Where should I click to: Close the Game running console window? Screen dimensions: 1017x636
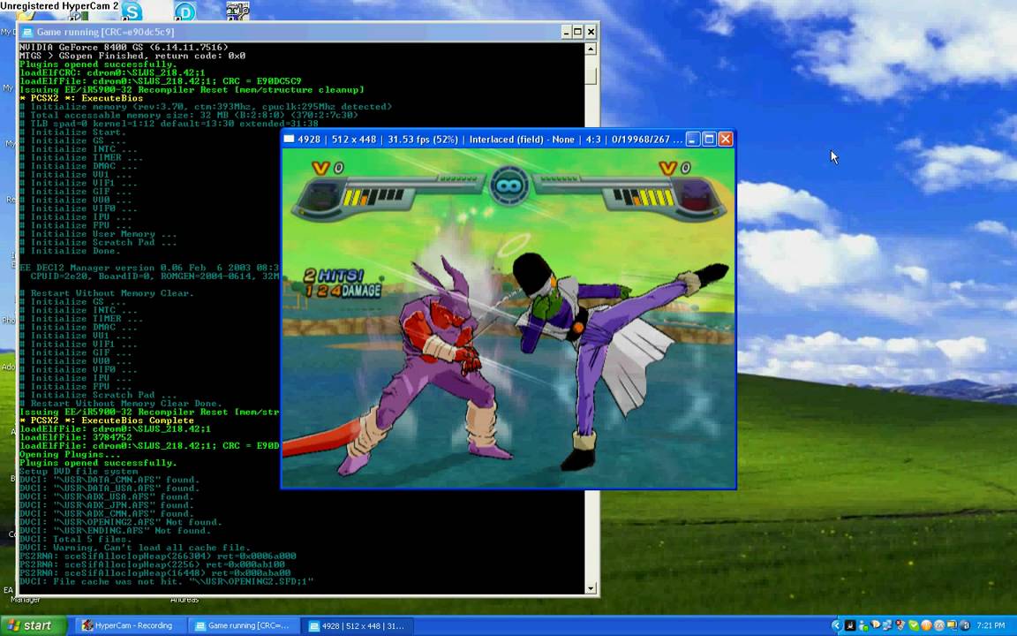click(x=591, y=32)
